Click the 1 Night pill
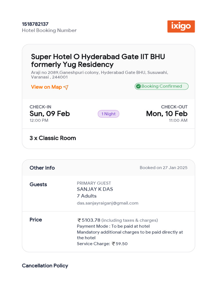217x290 pixels. click(x=108, y=114)
